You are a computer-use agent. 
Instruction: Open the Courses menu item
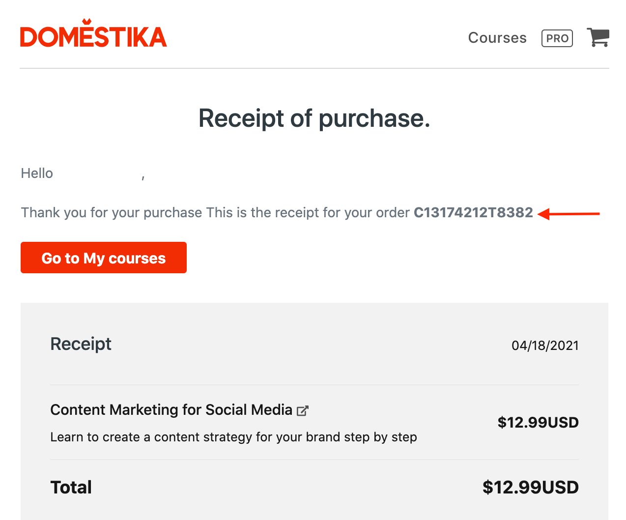(497, 38)
